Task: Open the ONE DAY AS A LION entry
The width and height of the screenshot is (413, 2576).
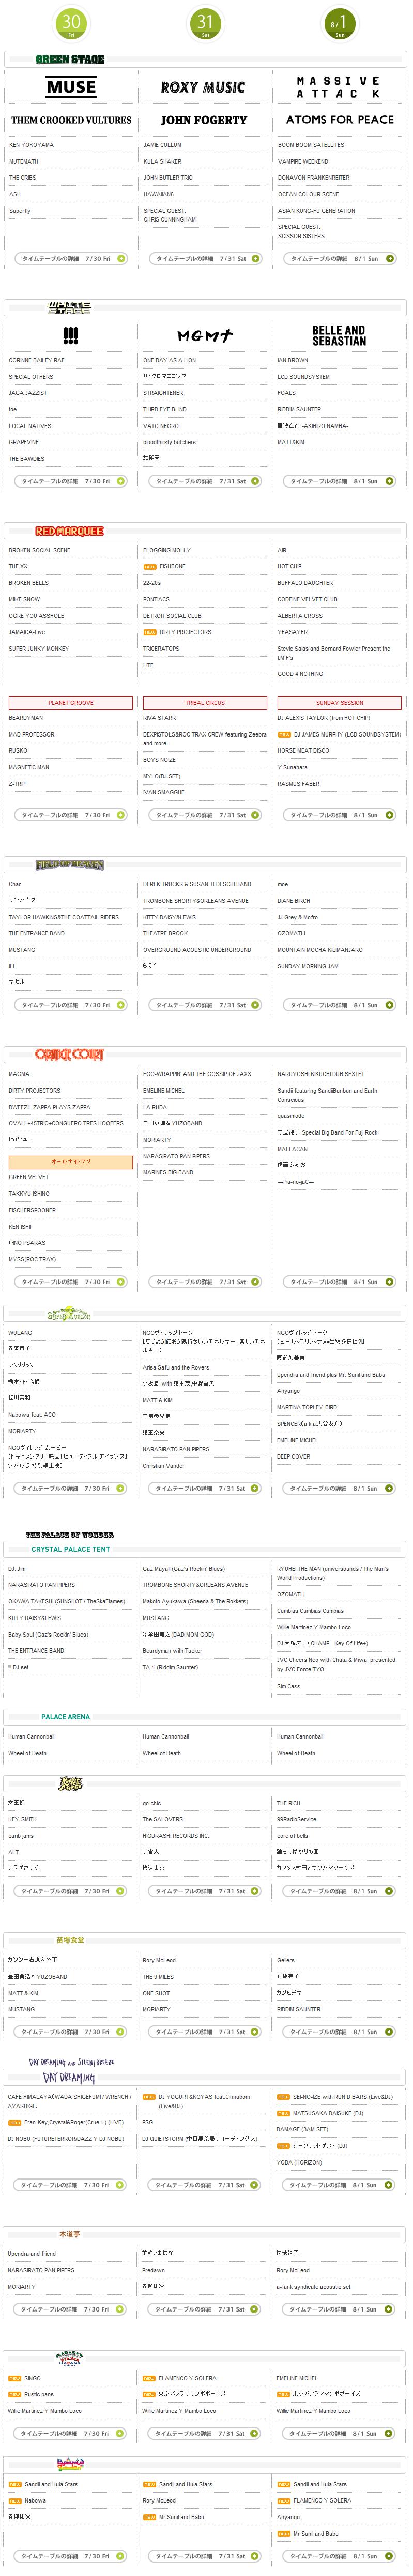Action: (170, 360)
